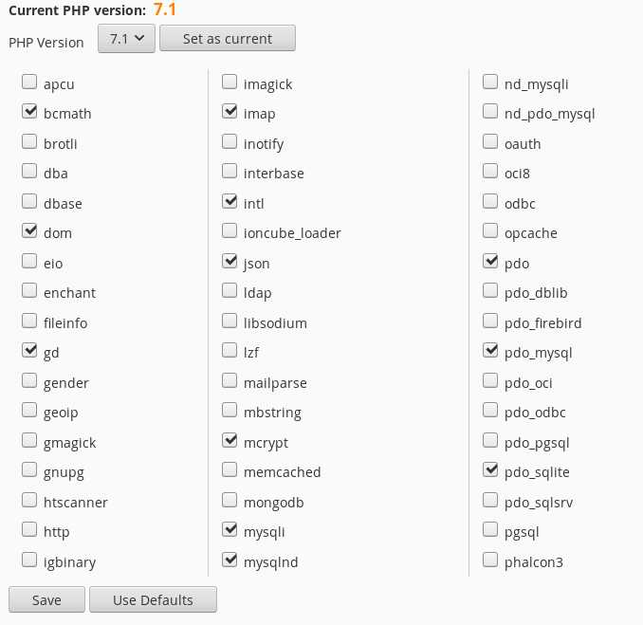This screenshot has width=643, height=625.
Task: Disable the dom extension checkbox
Action: (x=29, y=231)
